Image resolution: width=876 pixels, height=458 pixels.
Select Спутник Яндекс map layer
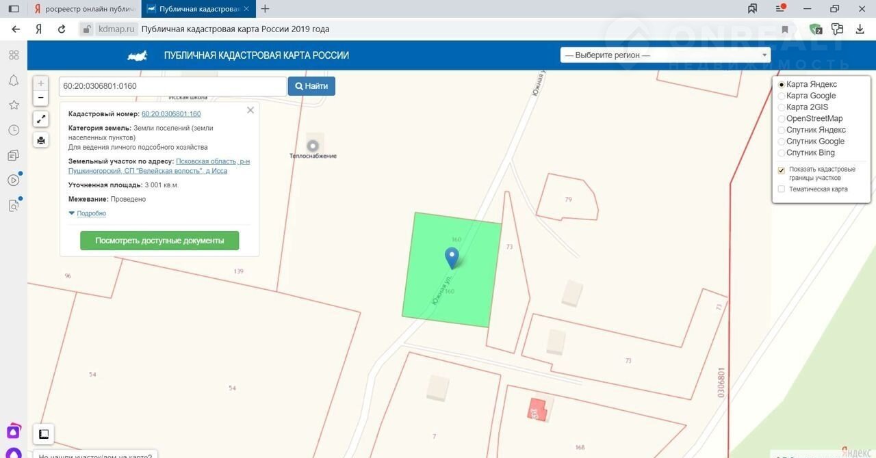pyautogui.click(x=782, y=130)
